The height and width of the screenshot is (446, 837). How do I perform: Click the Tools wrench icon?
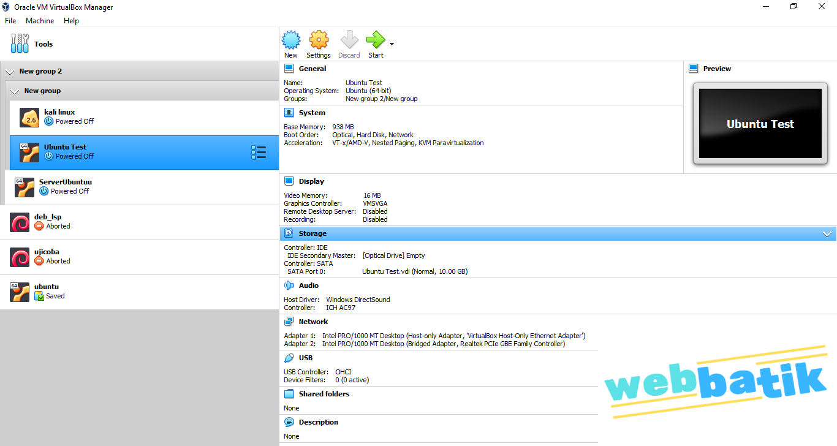pyautogui.click(x=20, y=43)
